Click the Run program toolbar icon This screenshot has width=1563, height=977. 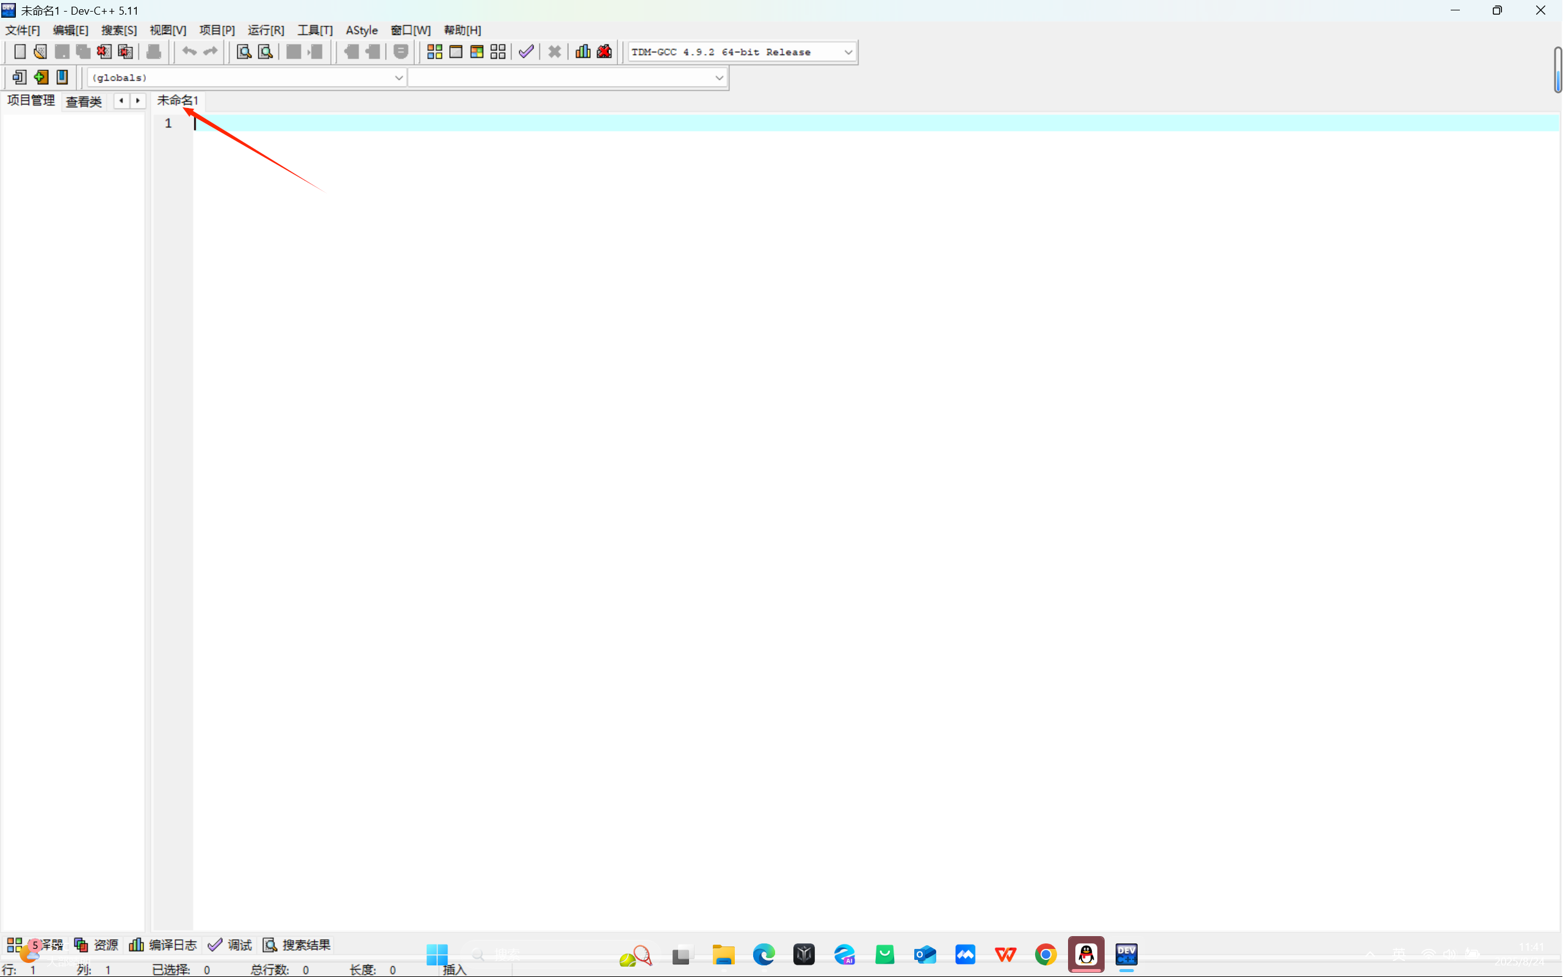[455, 52]
